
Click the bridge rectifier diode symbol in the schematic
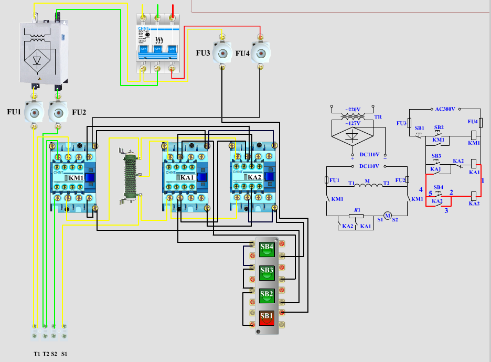pos(353,136)
